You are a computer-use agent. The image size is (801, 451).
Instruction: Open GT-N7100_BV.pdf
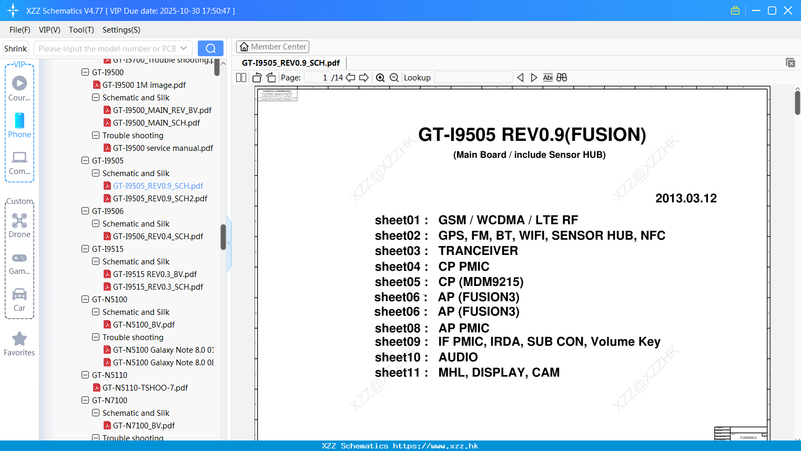pyautogui.click(x=144, y=425)
